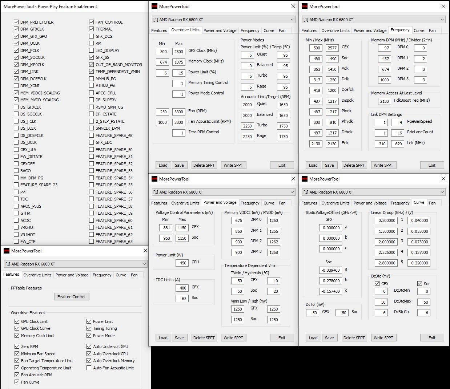Viewport: 450px width, 389px height.
Task: Click Load in Power and Voltage window
Action: point(163,338)
